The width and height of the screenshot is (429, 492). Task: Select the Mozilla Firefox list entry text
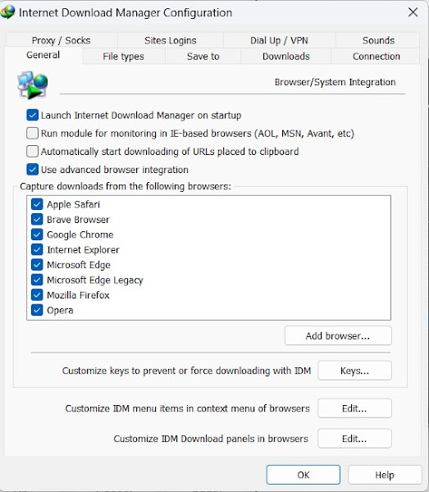tap(78, 295)
